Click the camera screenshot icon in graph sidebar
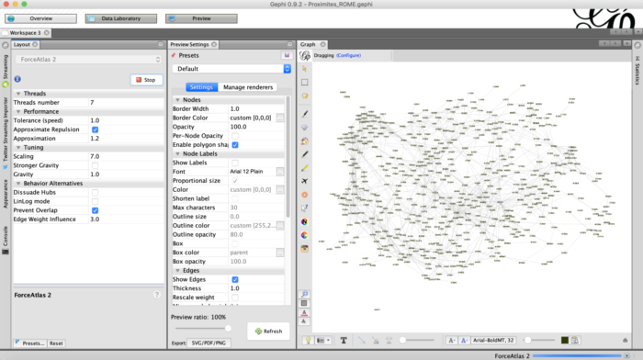 click(304, 249)
